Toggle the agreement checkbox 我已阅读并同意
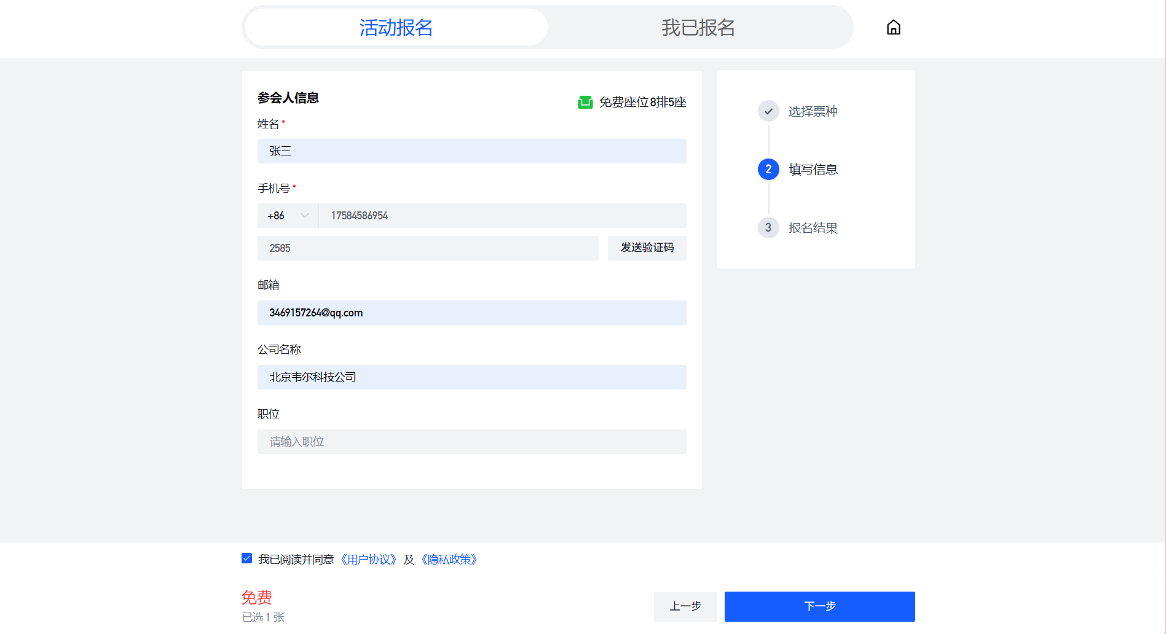The height and width of the screenshot is (634, 1166). (x=247, y=558)
